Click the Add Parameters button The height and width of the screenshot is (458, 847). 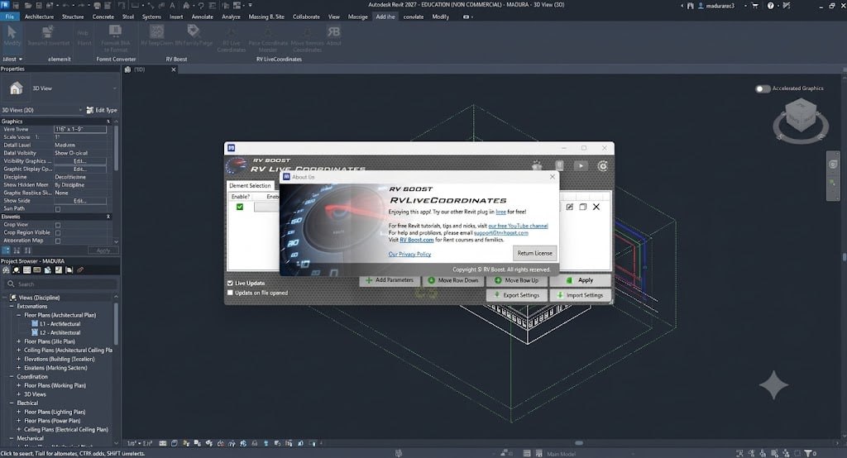(390, 280)
